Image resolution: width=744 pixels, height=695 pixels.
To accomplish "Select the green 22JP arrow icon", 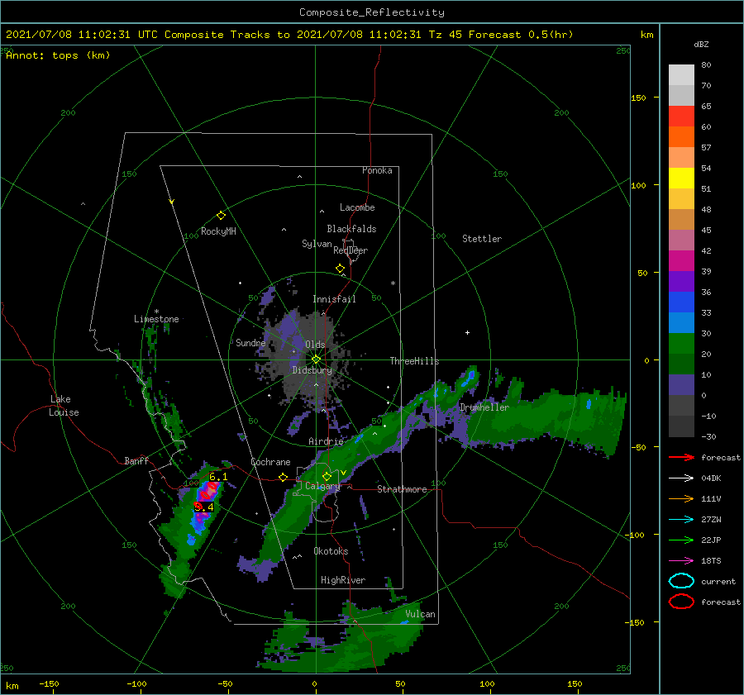I will [681, 540].
